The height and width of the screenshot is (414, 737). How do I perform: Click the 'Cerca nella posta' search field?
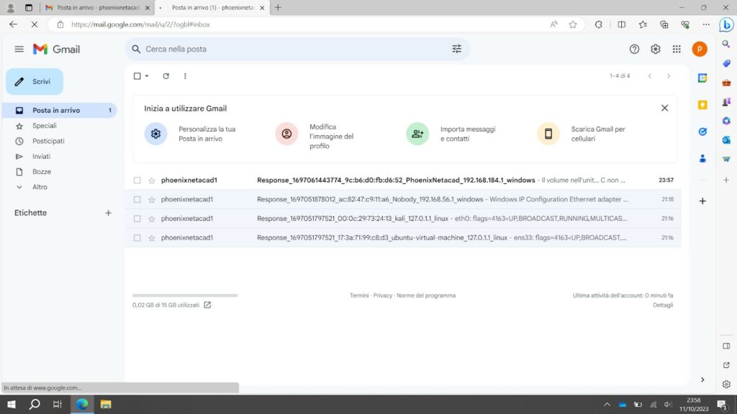[288, 49]
